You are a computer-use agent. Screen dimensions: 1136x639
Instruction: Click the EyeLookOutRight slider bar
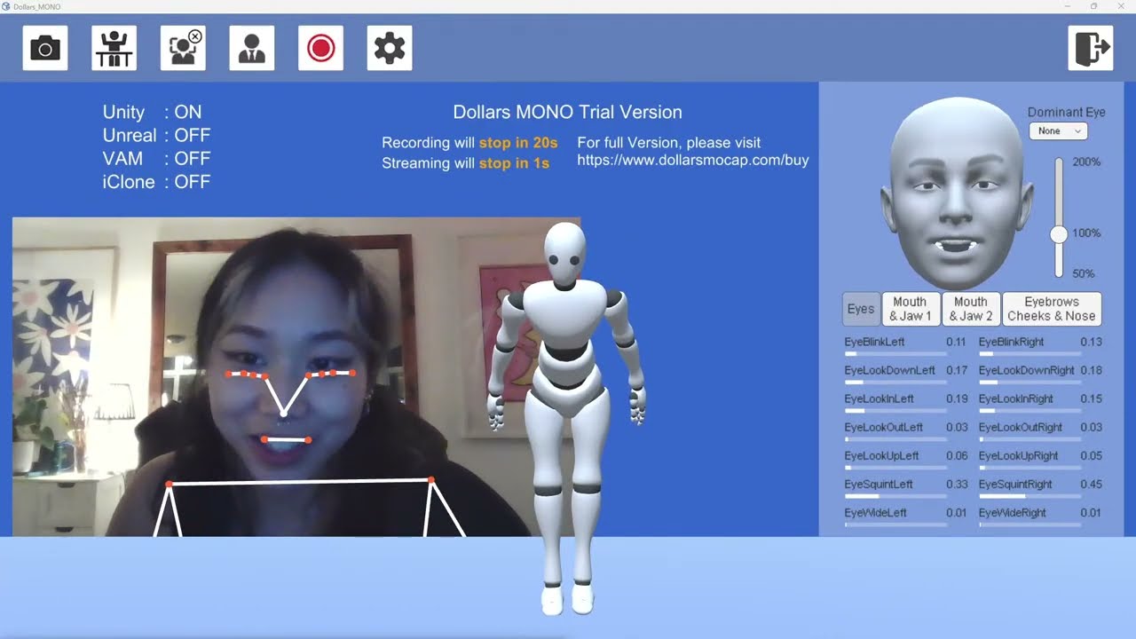[x=1029, y=438]
